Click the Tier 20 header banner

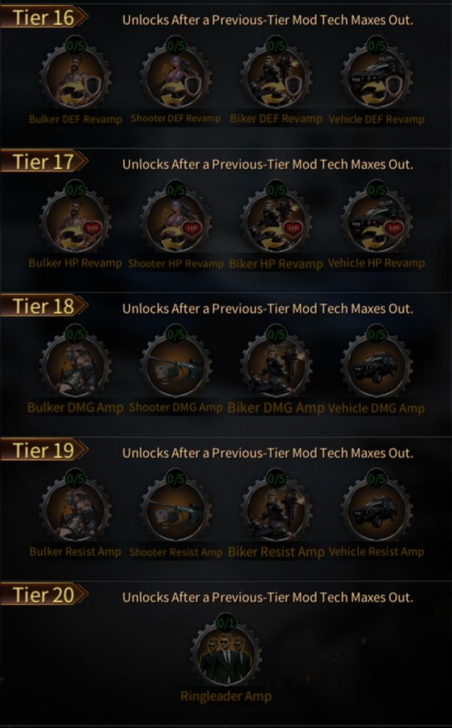pyautogui.click(x=44, y=595)
